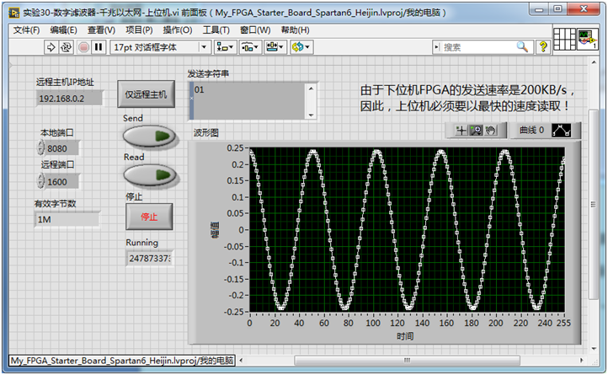Viewport: 608px width, 375px height.
Task: Open the 操作(O) menu
Action: coord(177,30)
